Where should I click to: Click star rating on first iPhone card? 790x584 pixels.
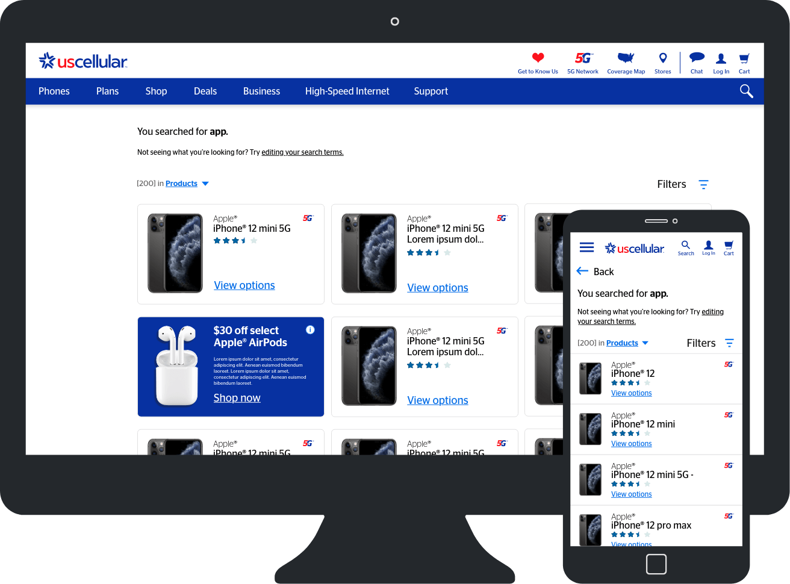pos(235,241)
